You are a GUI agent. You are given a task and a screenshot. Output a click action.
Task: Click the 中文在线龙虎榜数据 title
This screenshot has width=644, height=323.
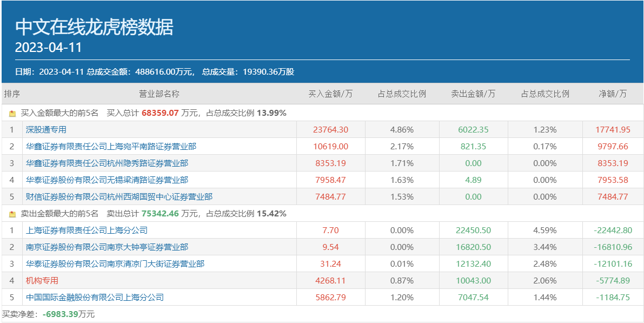[x=94, y=27]
